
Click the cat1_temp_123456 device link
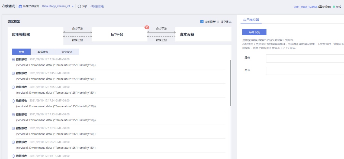[x=306, y=7]
